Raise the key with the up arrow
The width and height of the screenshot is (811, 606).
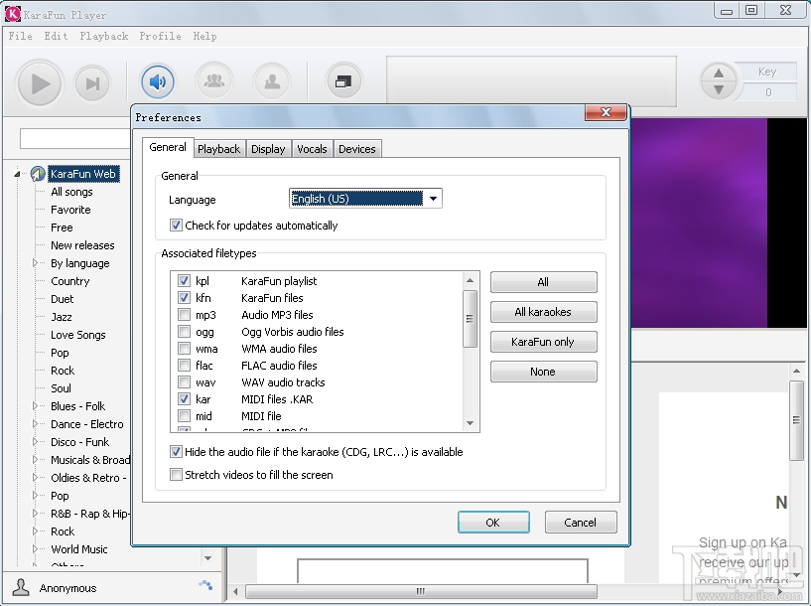point(719,73)
